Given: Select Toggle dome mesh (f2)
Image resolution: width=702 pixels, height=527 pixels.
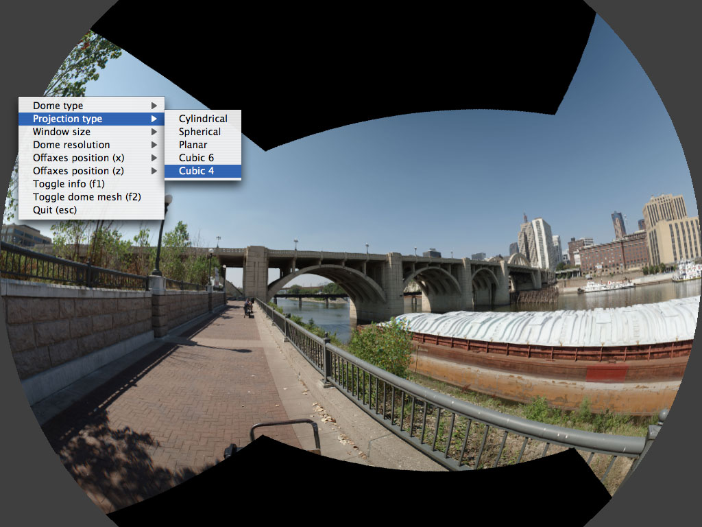Looking at the screenshot, I should (x=91, y=197).
